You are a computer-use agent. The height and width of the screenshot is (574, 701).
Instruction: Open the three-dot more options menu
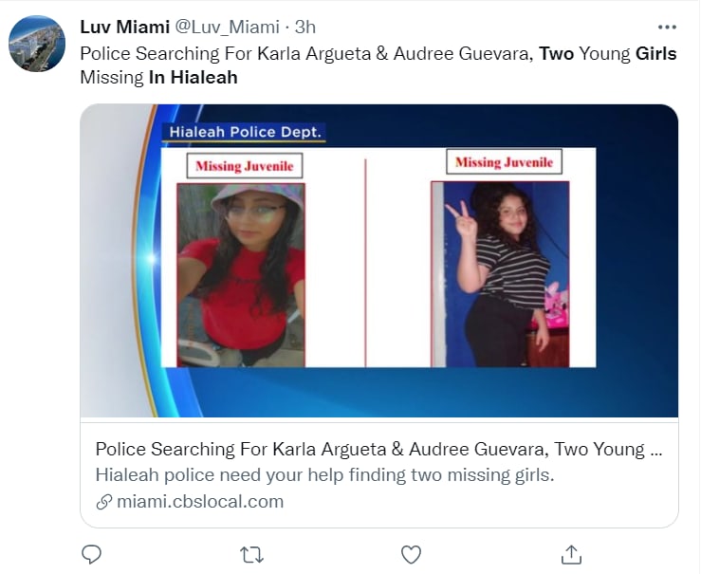(667, 28)
